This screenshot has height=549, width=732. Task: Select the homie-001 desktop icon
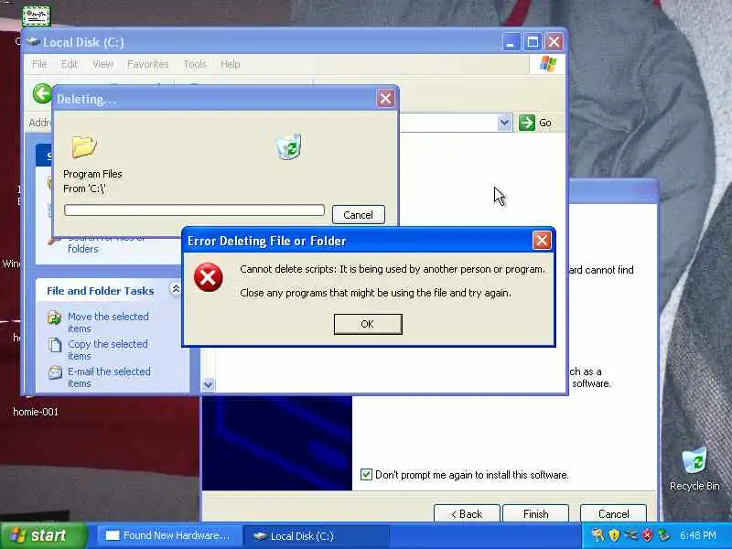(x=36, y=411)
